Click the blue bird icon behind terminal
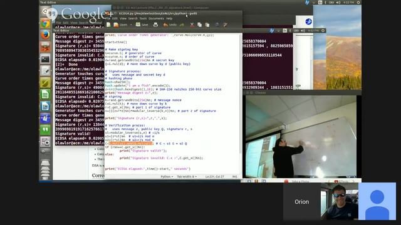Screen dimensions: 401x225 tap(308, 22)
